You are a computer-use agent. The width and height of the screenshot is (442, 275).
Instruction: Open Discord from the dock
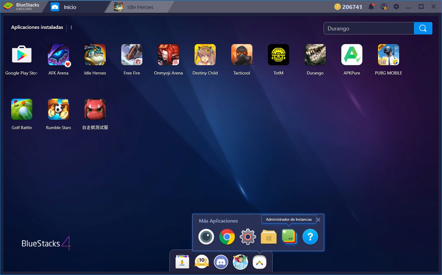pyautogui.click(x=221, y=262)
